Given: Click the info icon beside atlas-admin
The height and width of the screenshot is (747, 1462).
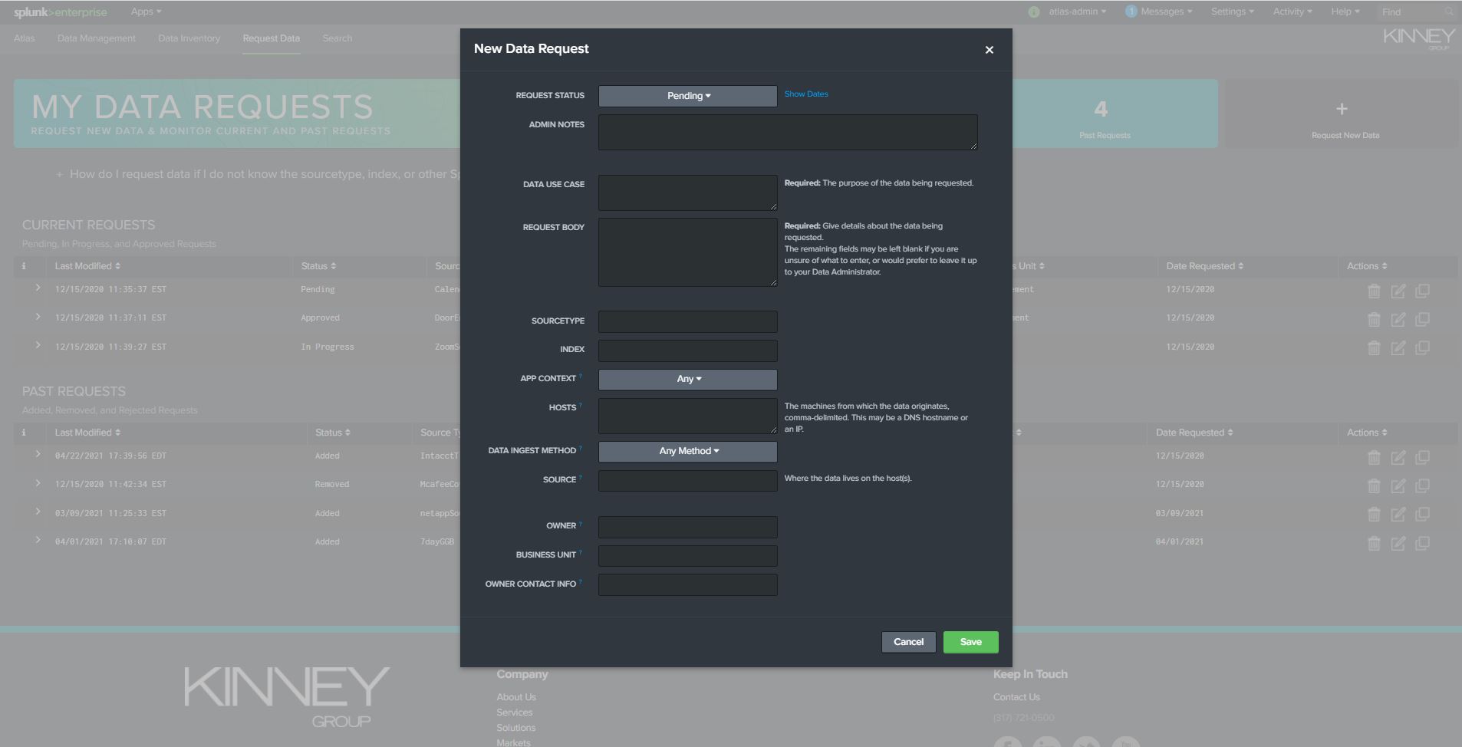Looking at the screenshot, I should point(1033,12).
